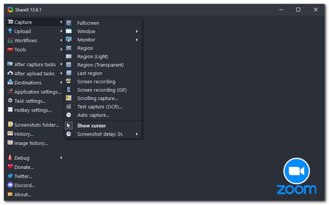This screenshot has height=205, width=329.
Task: Click the Fullscreen capture icon
Action: tap(69, 23)
